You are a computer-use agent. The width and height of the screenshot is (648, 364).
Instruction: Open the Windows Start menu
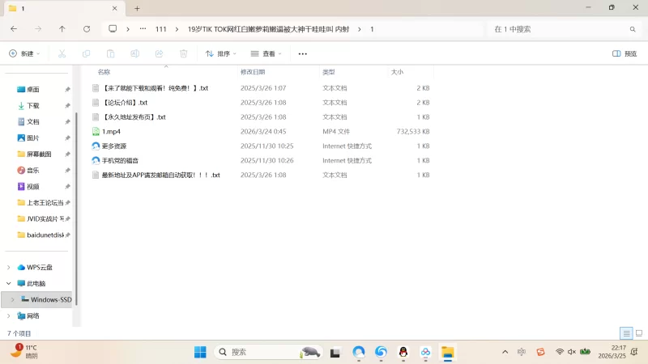[x=200, y=352]
